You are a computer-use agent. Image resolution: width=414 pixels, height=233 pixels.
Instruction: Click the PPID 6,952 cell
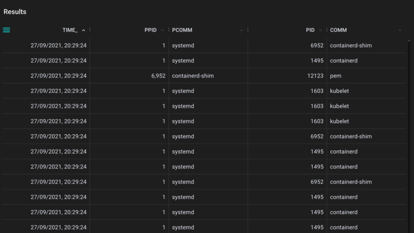158,76
